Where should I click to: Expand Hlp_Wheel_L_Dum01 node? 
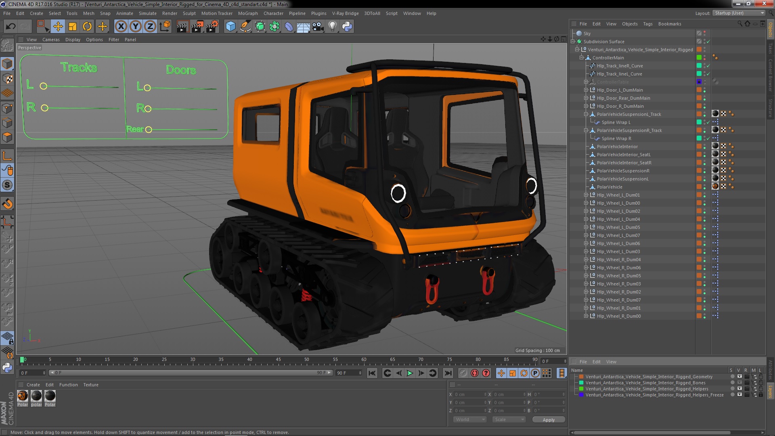click(x=586, y=195)
